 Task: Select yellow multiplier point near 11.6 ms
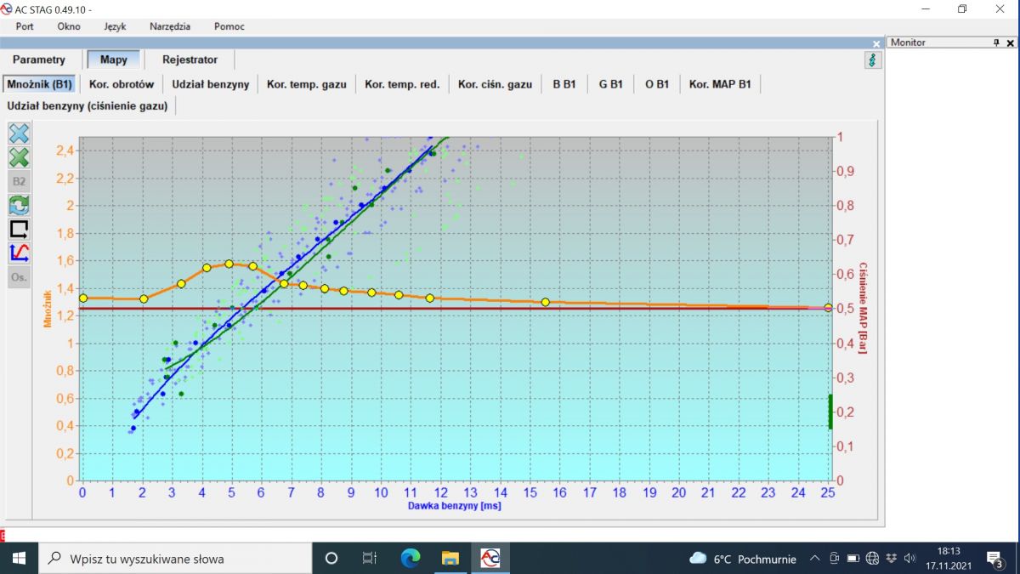tap(430, 298)
